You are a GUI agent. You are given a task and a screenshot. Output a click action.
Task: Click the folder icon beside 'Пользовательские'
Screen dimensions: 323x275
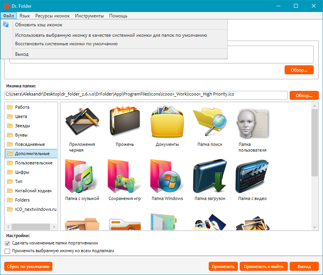10,163
